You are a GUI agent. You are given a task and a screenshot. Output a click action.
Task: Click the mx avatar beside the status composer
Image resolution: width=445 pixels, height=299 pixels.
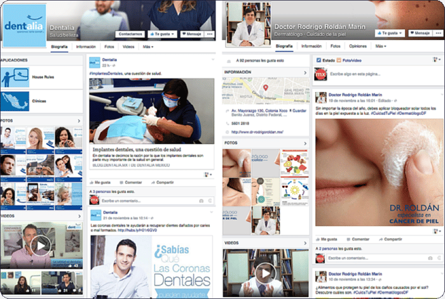(x=320, y=74)
